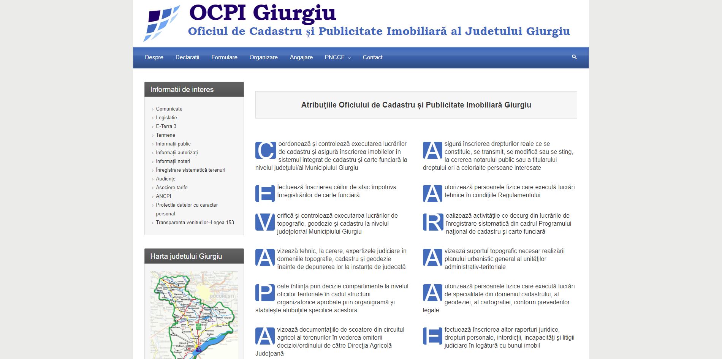722x359 pixels.
Task: Open the Comunicate sidebar link
Action: tap(169, 109)
